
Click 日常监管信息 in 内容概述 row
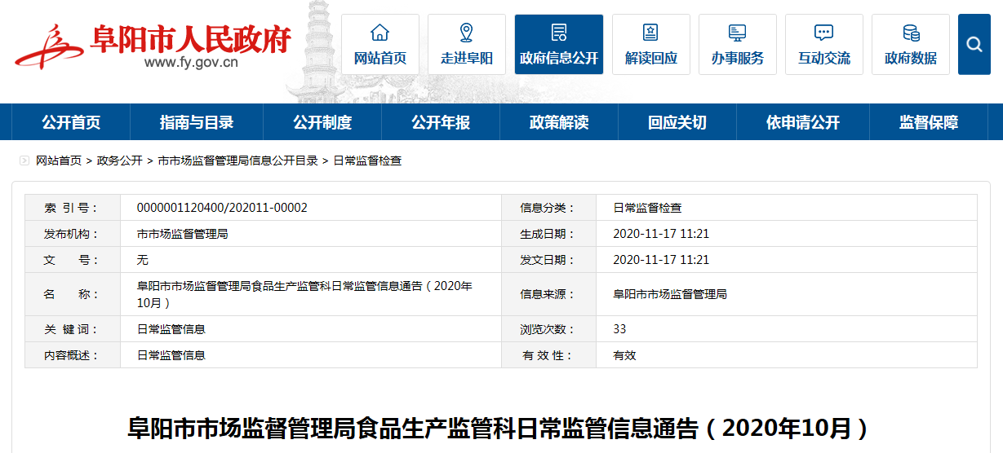[x=171, y=355]
